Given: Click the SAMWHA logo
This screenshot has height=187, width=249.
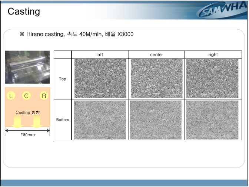Looking at the screenshot, I should click(222, 10).
